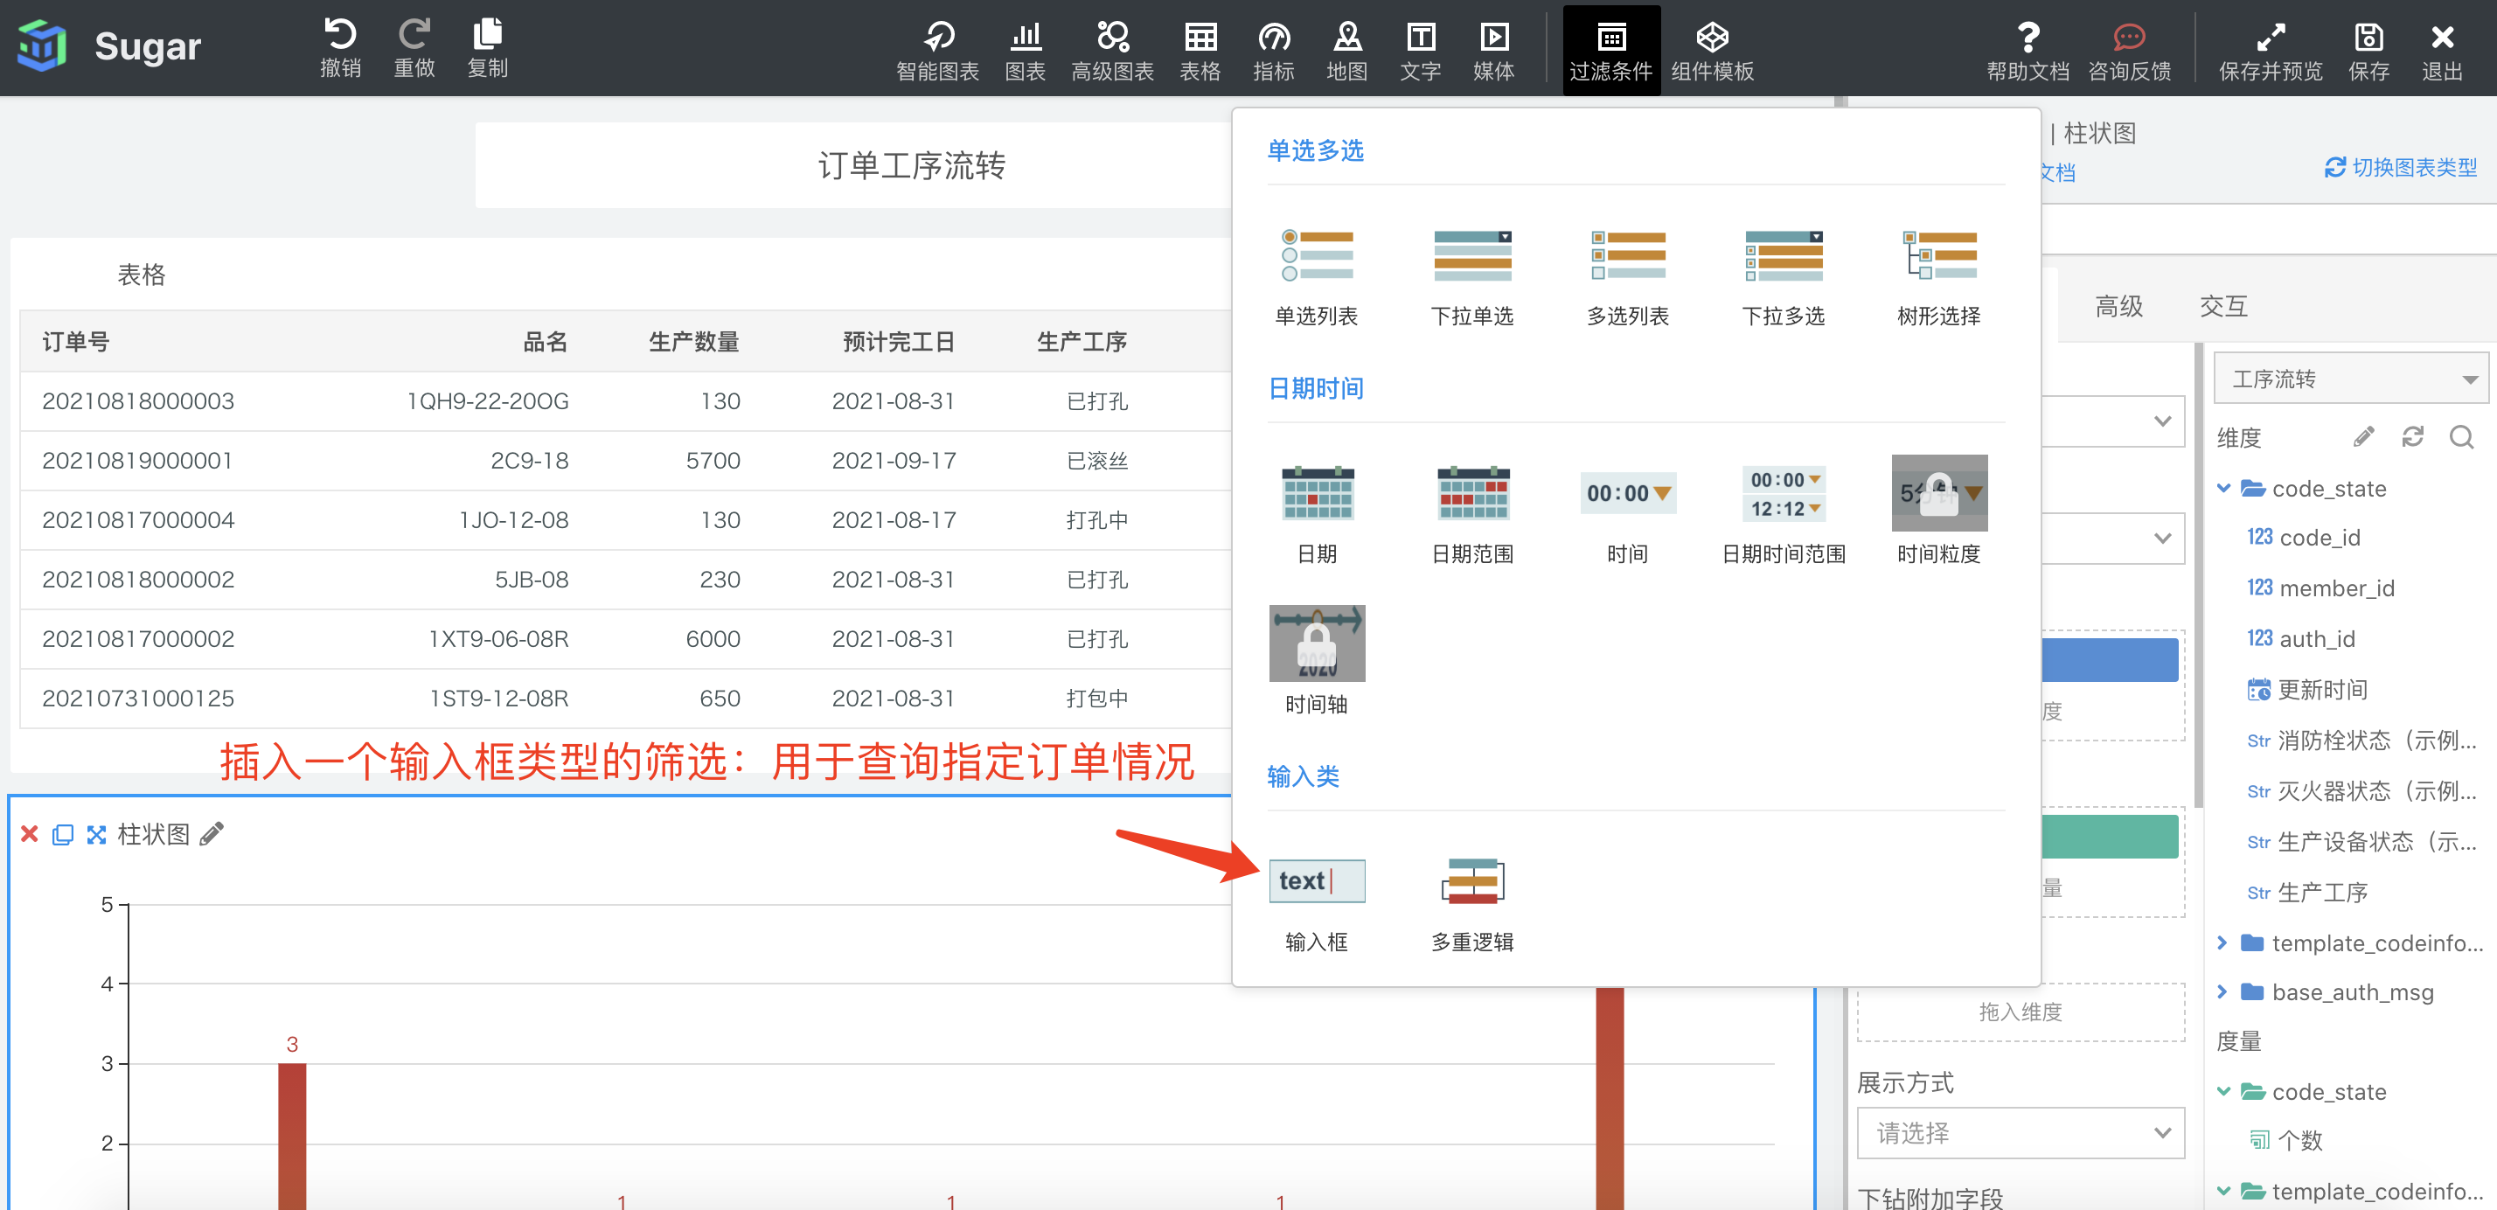Select the 更新时间 field
Viewport: 2497px width, 1210px height.
click(2307, 689)
